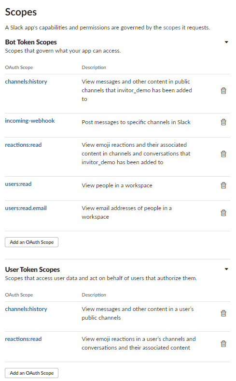
Task: Click the Bot Token Scopes heading
Action: tap(31, 42)
